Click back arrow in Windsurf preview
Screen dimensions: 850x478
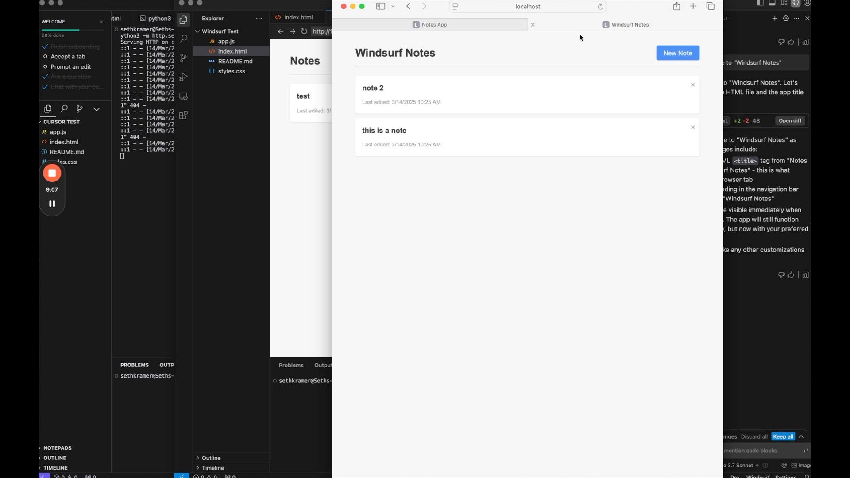point(280,31)
